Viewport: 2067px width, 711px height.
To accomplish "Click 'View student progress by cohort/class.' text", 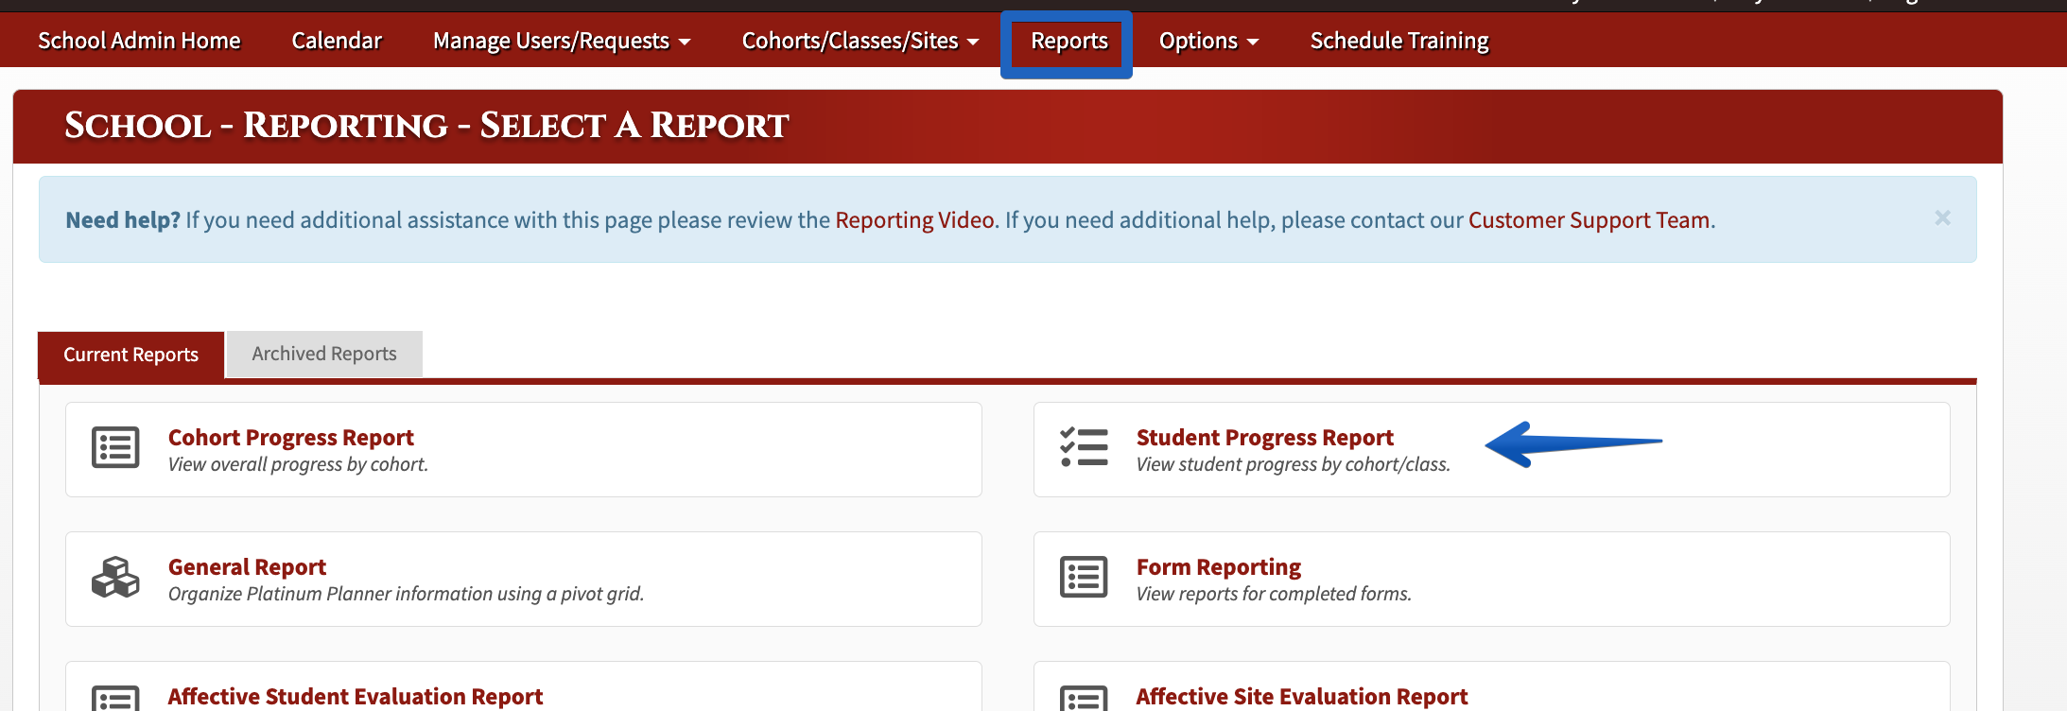I will [1293, 464].
